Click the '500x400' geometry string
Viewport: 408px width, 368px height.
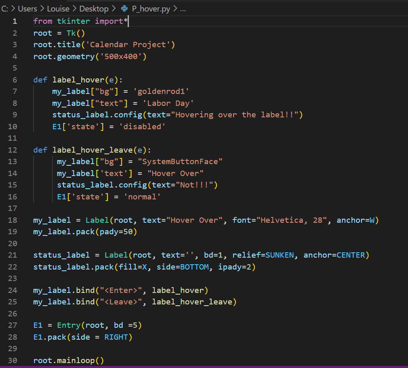[x=121, y=57]
